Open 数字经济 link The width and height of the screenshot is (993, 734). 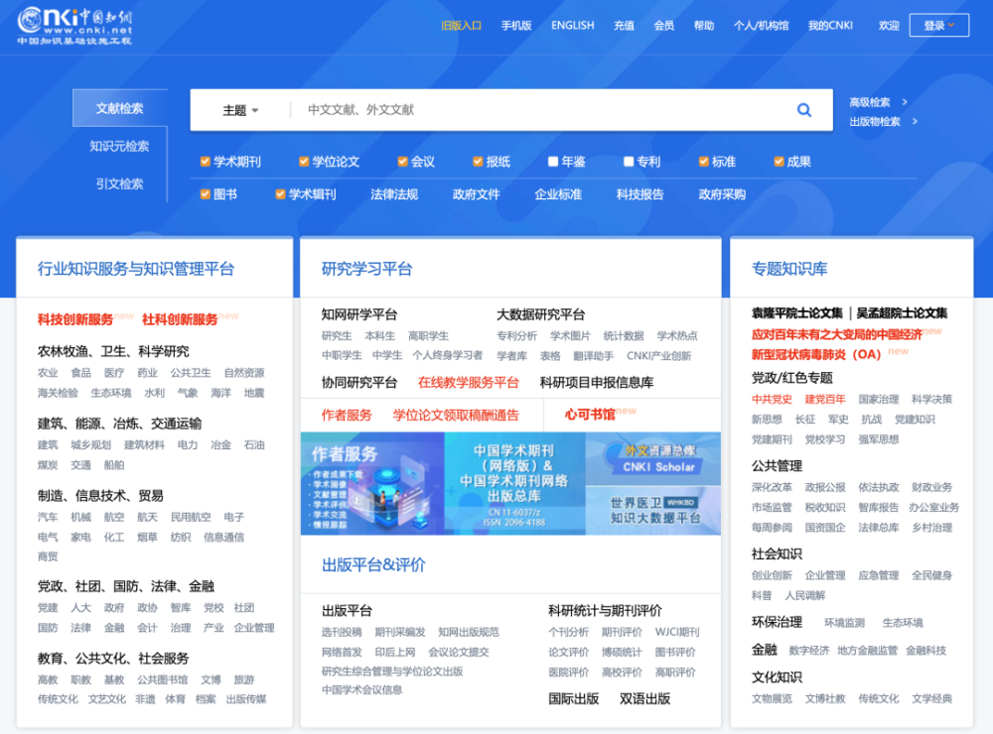coord(809,651)
